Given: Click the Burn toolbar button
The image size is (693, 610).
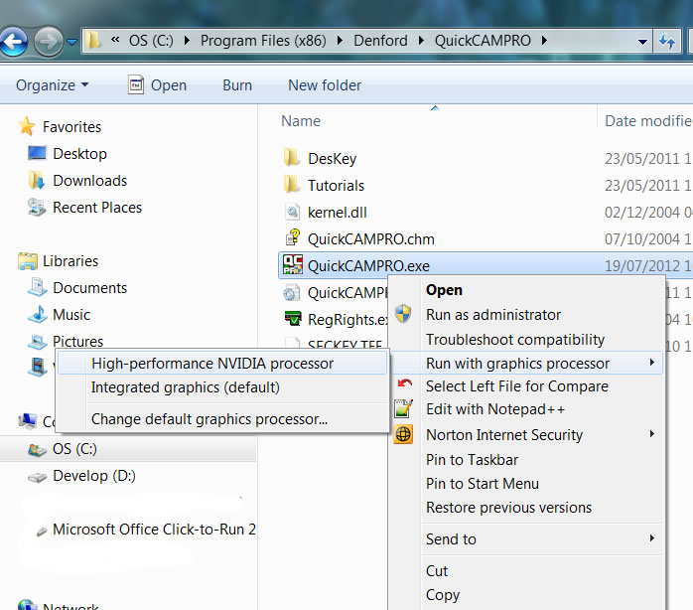Looking at the screenshot, I should (237, 85).
